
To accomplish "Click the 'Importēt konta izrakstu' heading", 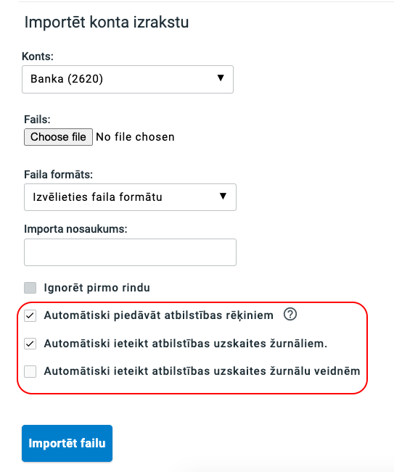I will click(107, 22).
